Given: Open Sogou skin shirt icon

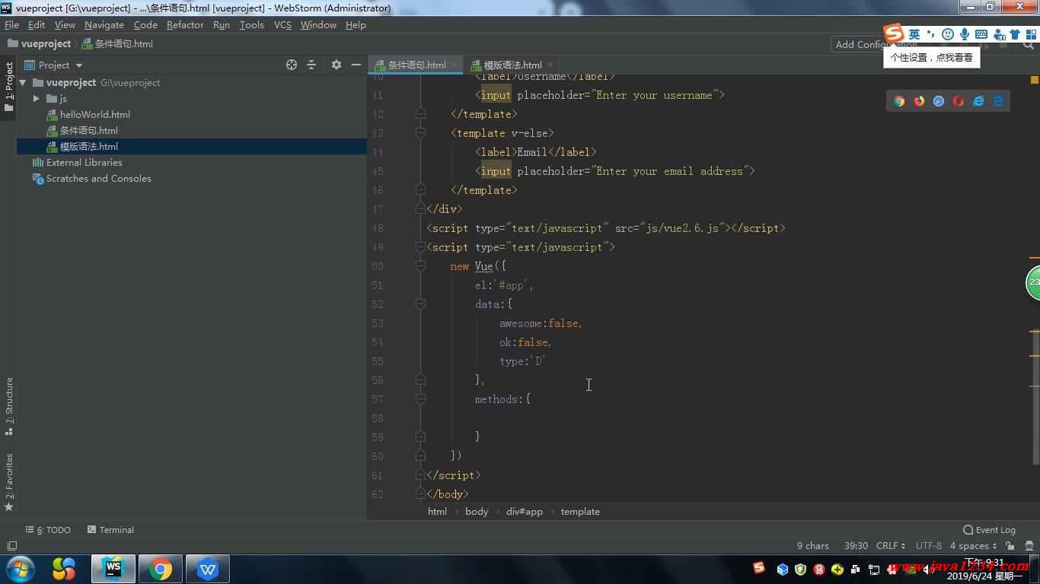Looking at the screenshot, I should pyautogui.click(x=1015, y=34).
